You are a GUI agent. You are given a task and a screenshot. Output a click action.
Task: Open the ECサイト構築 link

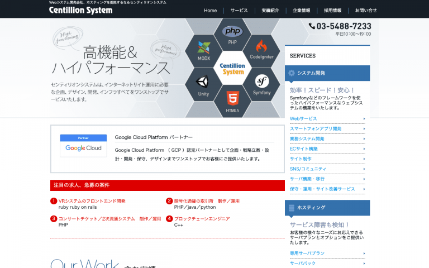click(304, 149)
